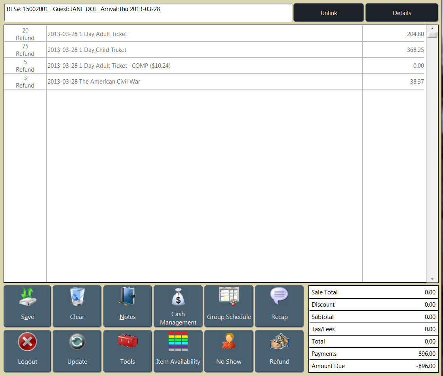Open the Tools toolbox icon

coord(127,342)
